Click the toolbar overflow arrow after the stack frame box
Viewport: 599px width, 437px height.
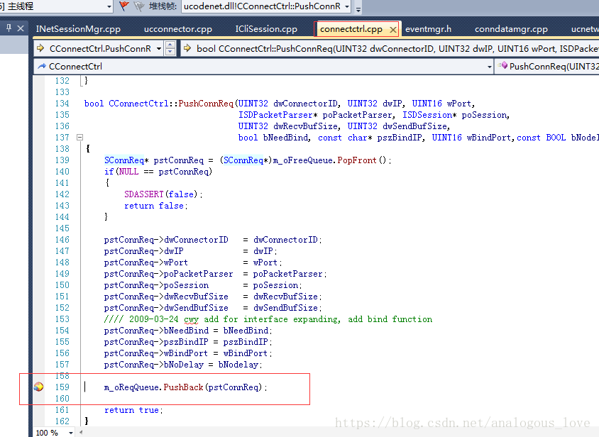click(x=358, y=9)
